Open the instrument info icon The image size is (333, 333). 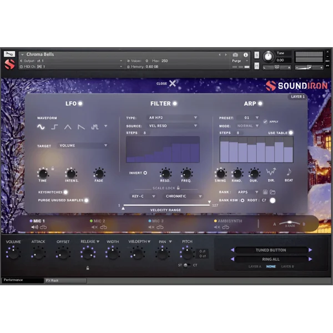click(246, 55)
